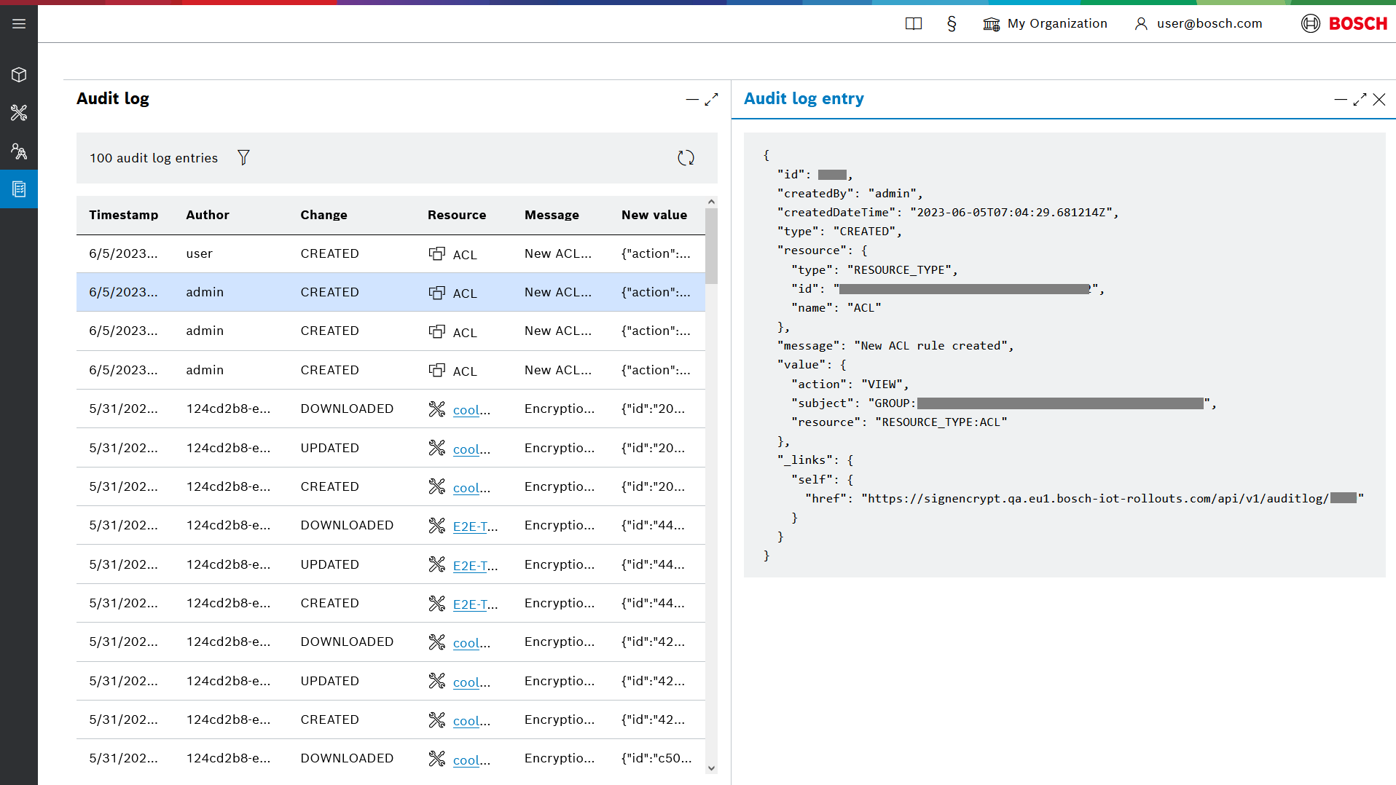Select the audit log sidebar icon

[x=19, y=189]
